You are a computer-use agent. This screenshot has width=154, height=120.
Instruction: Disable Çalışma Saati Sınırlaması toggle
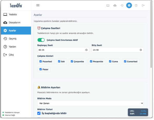tap(41, 40)
